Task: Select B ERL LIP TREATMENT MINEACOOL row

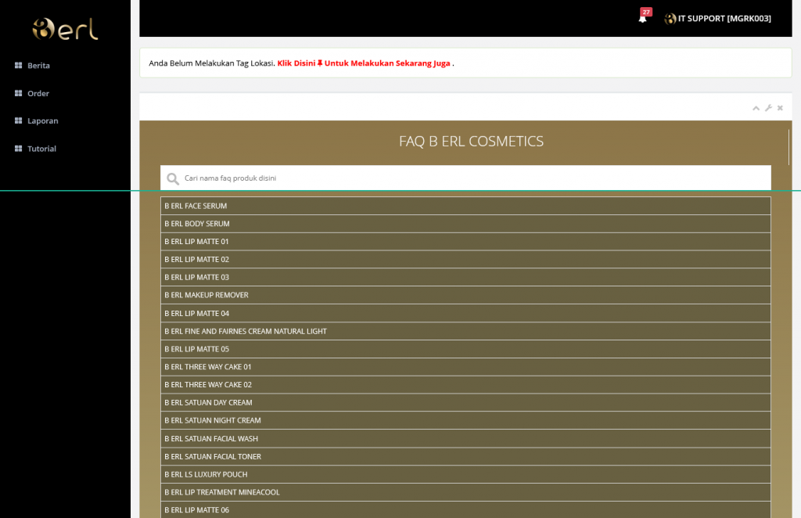Action: pyautogui.click(x=465, y=492)
